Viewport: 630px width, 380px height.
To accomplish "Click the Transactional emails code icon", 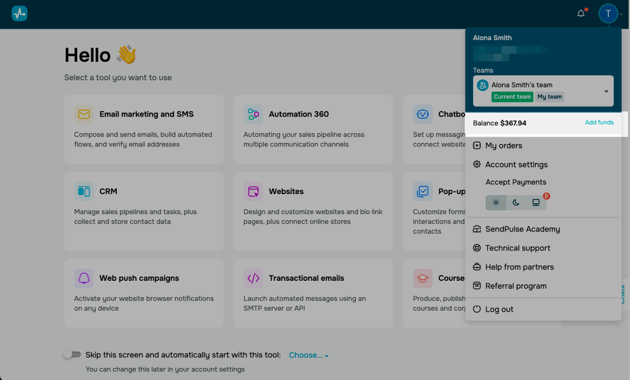I will click(x=253, y=278).
